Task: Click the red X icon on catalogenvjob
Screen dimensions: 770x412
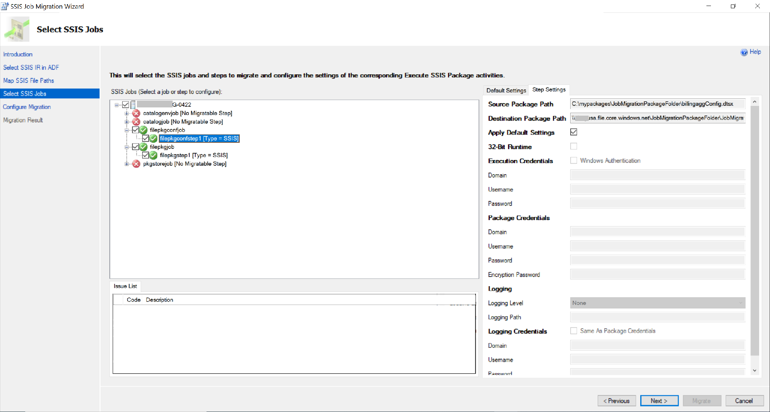Action: pyautogui.click(x=135, y=112)
